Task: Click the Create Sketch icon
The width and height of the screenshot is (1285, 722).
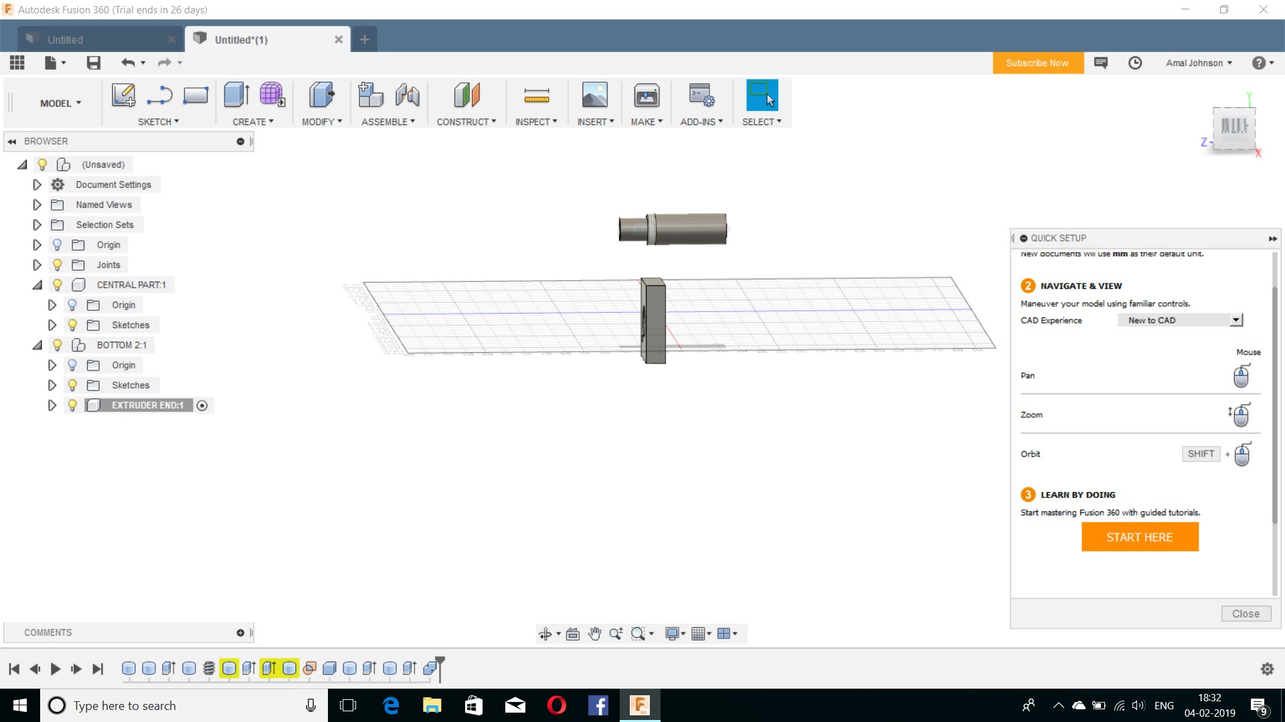Action: coord(123,96)
